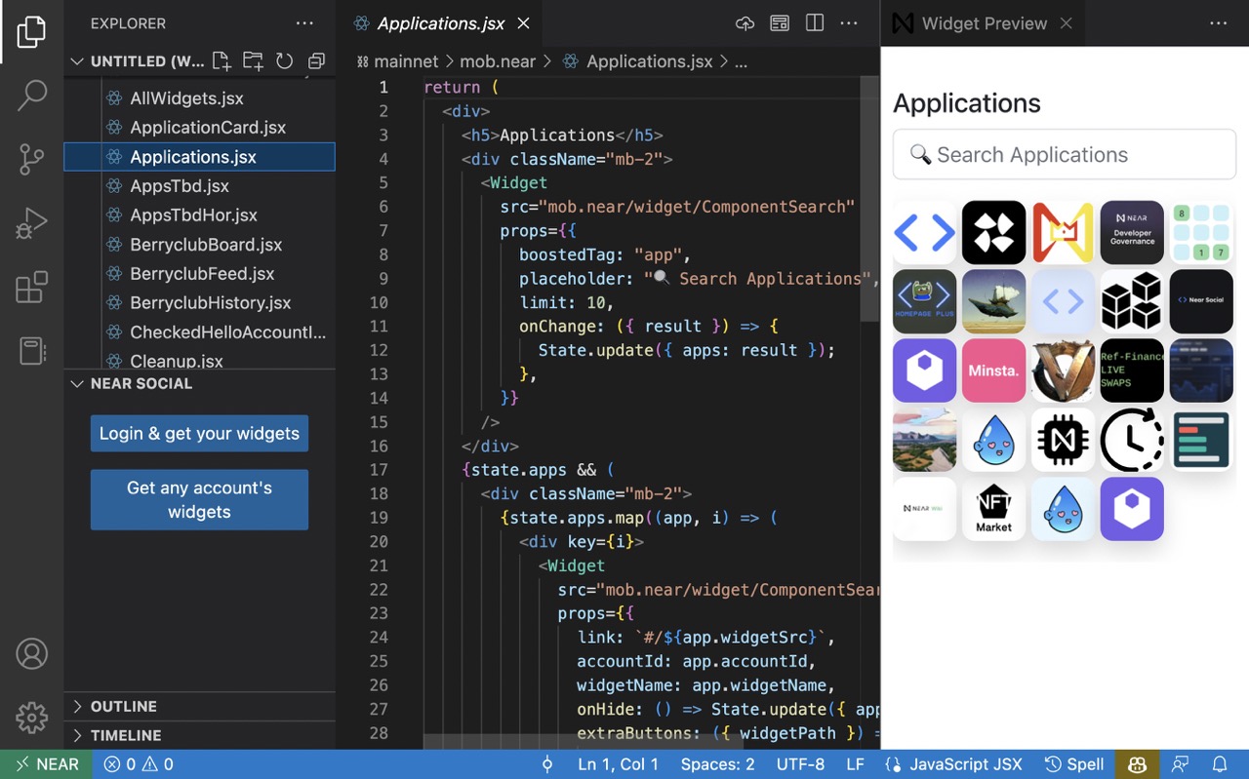Click Ln 1, Col 1 cursor position
This screenshot has width=1249, height=779.
(618, 764)
